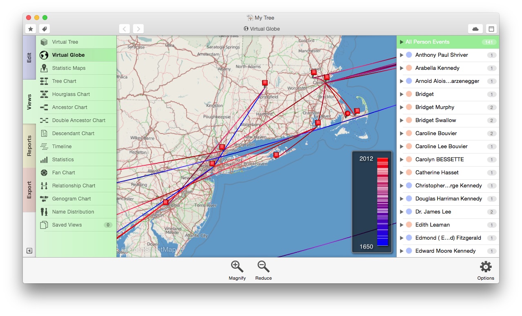This screenshot has width=522, height=316.
Task: Click the Statistic Maps pin icon
Action: [44, 68]
